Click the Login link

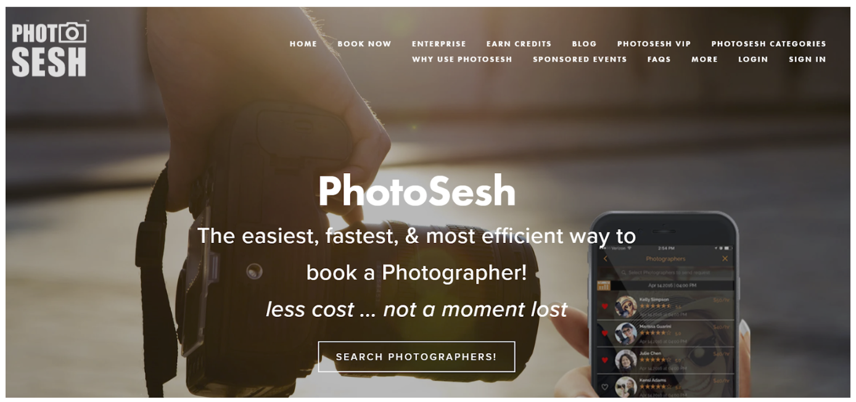pos(753,59)
